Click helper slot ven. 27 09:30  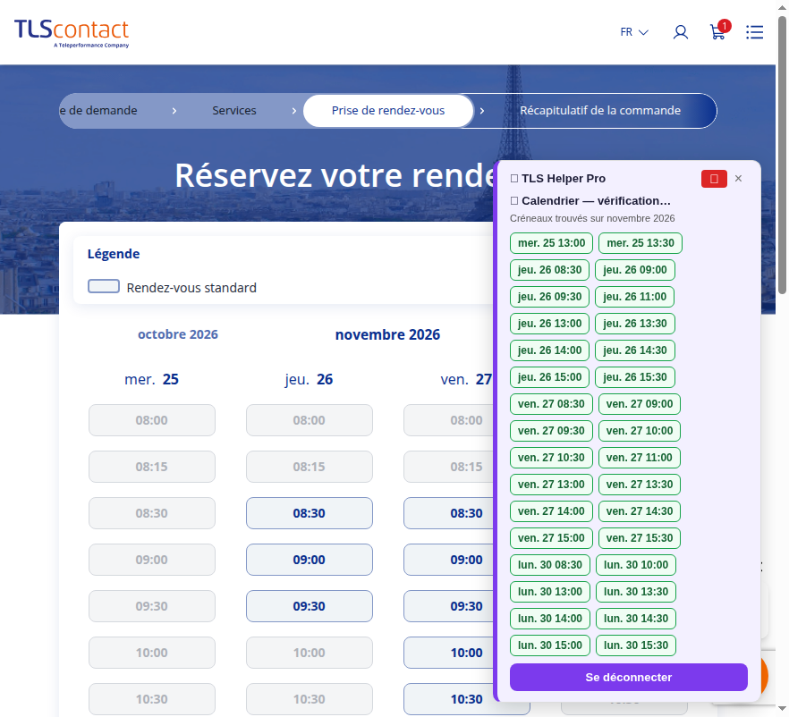tap(551, 431)
